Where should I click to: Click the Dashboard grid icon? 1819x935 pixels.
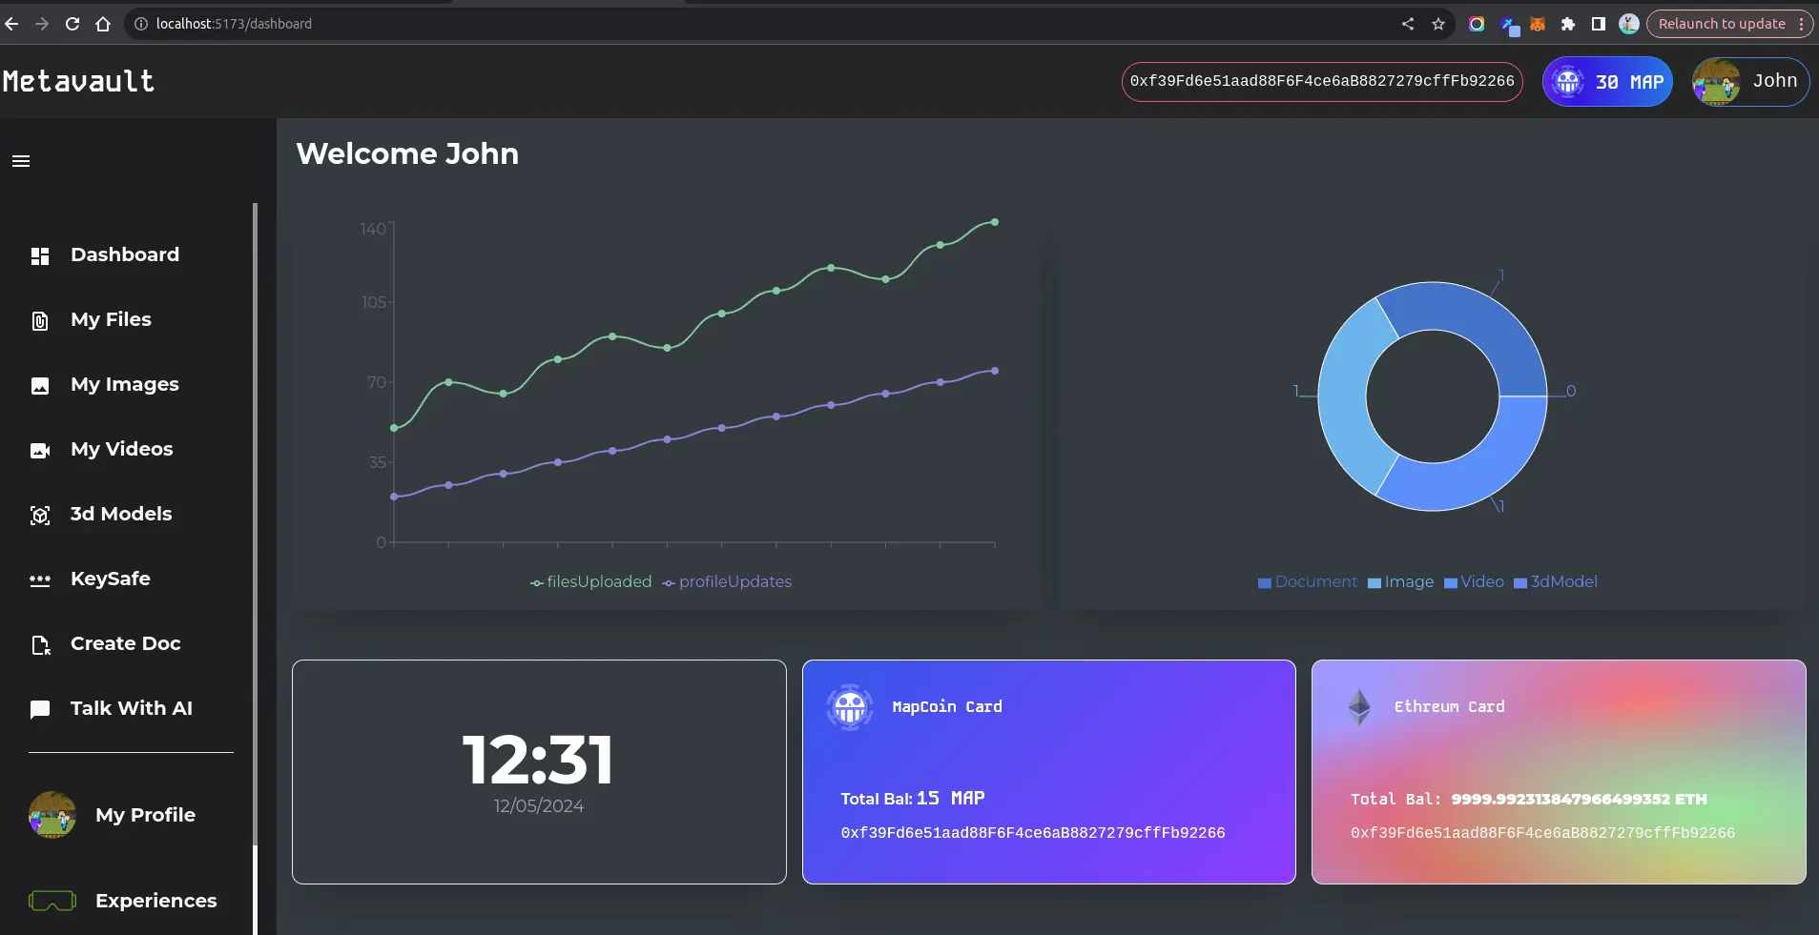point(40,256)
